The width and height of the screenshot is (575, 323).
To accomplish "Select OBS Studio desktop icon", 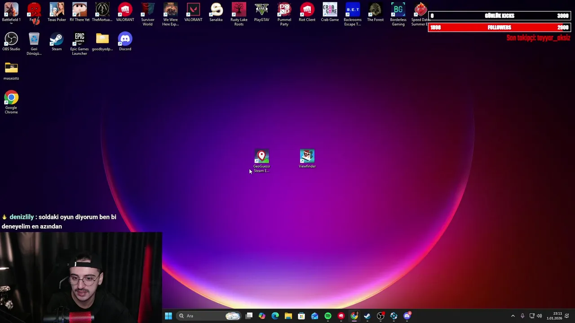I will pos(11,42).
